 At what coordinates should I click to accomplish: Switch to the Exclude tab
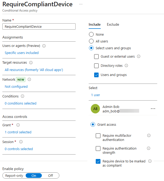pyautogui.click(x=113, y=25)
